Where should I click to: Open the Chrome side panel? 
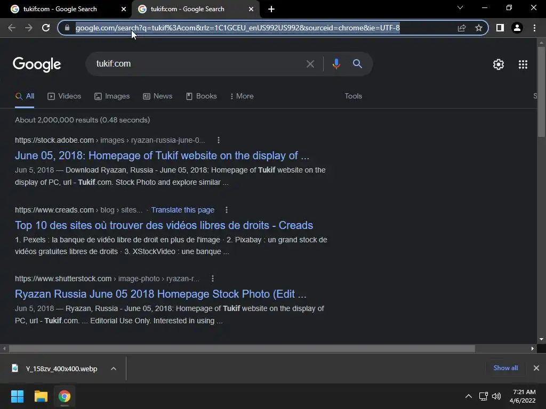500,28
